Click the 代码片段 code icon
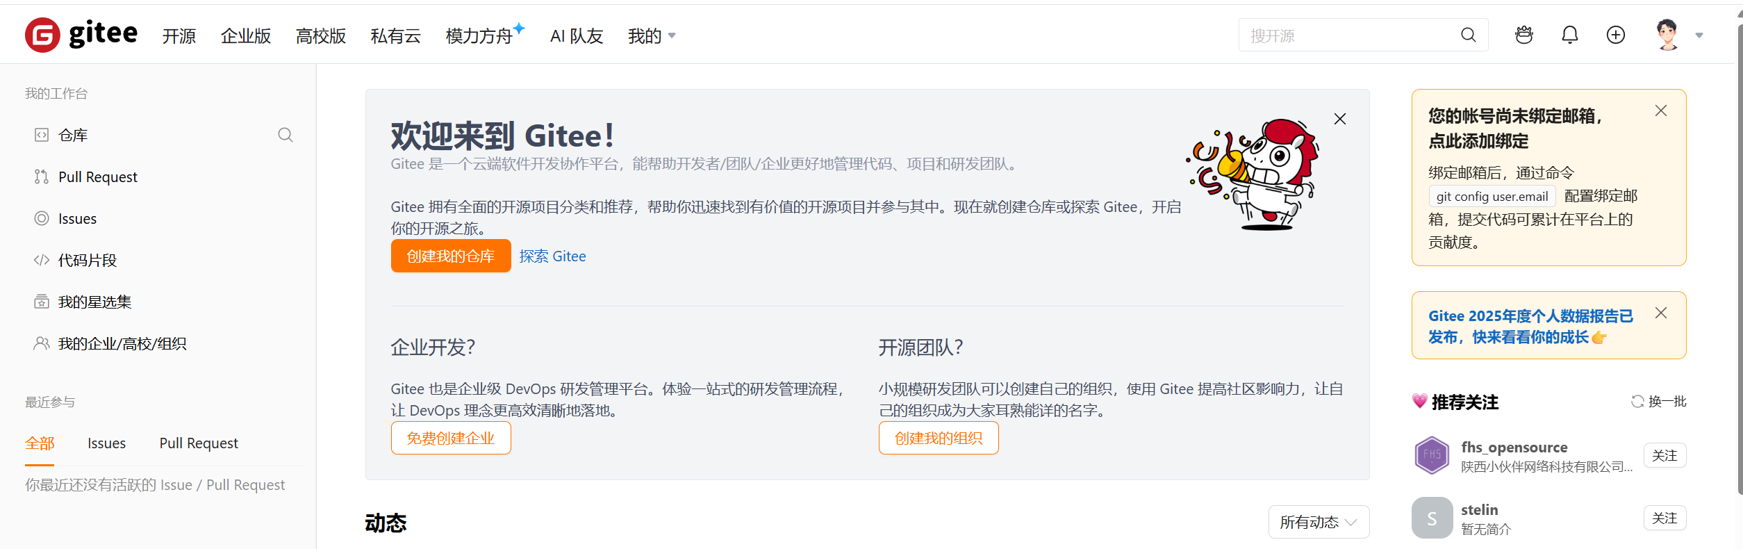The height and width of the screenshot is (549, 1743). pyautogui.click(x=42, y=260)
